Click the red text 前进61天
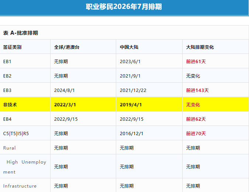This screenshot has height=192, width=249. coord(196,62)
